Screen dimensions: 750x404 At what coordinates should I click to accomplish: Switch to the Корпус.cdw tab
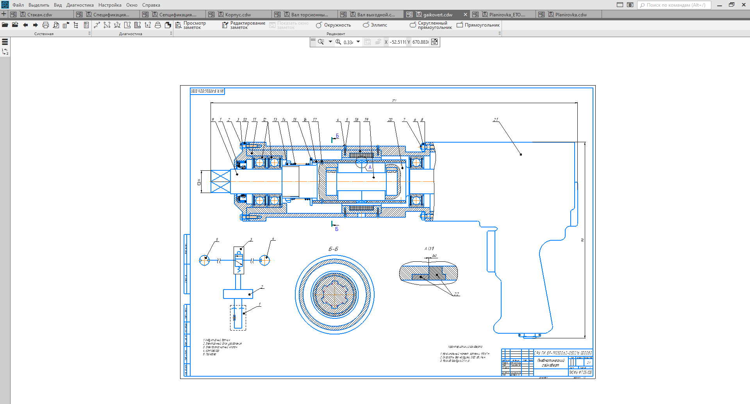[238, 14]
